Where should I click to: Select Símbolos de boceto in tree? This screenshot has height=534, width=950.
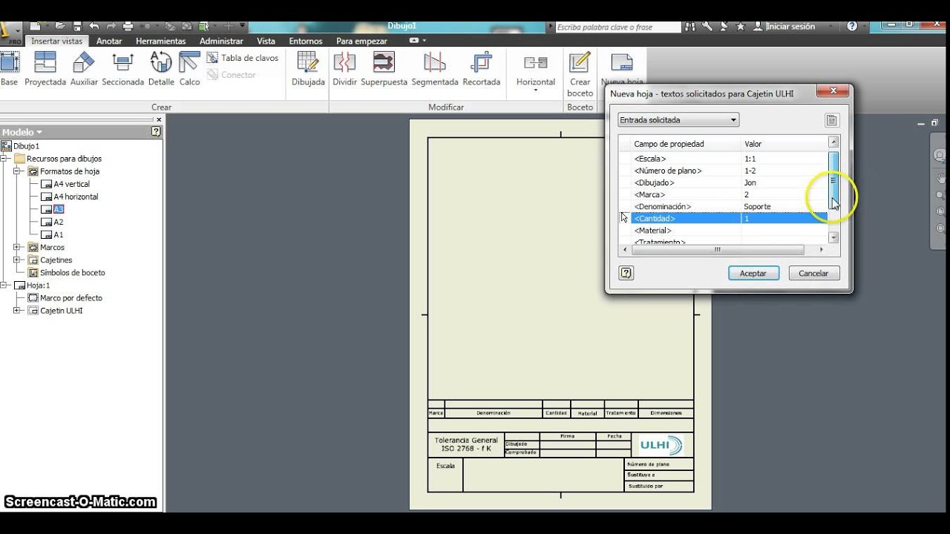73,272
